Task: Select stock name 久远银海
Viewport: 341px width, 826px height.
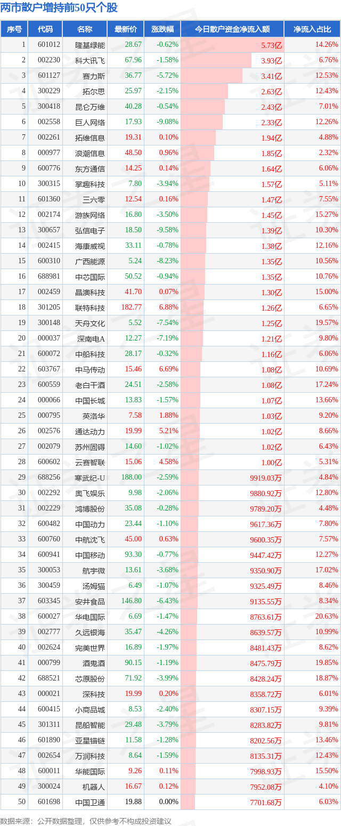Action: [90, 633]
